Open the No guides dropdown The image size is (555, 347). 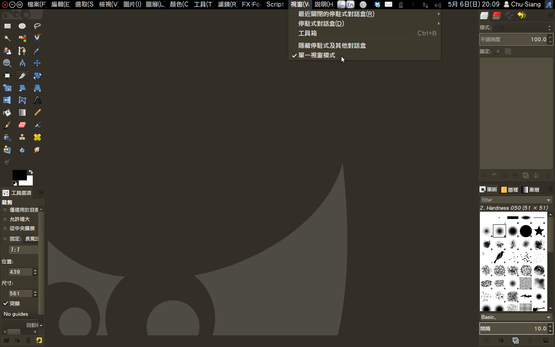point(20,314)
